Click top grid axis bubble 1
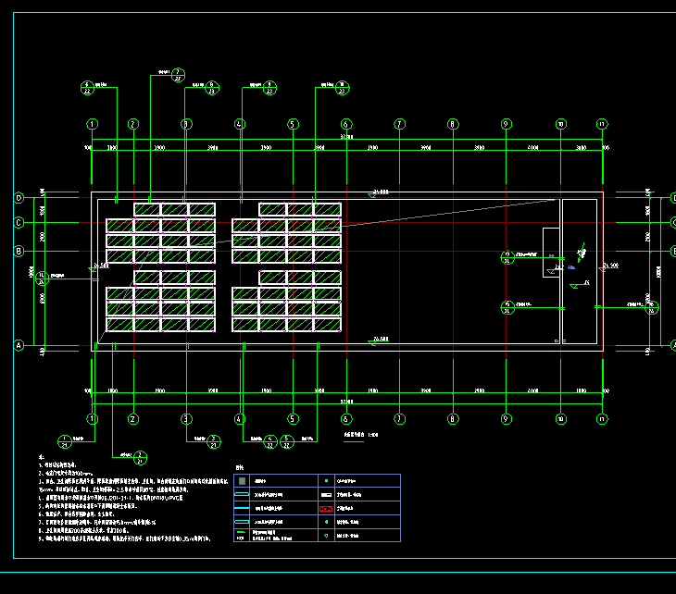 (x=92, y=124)
